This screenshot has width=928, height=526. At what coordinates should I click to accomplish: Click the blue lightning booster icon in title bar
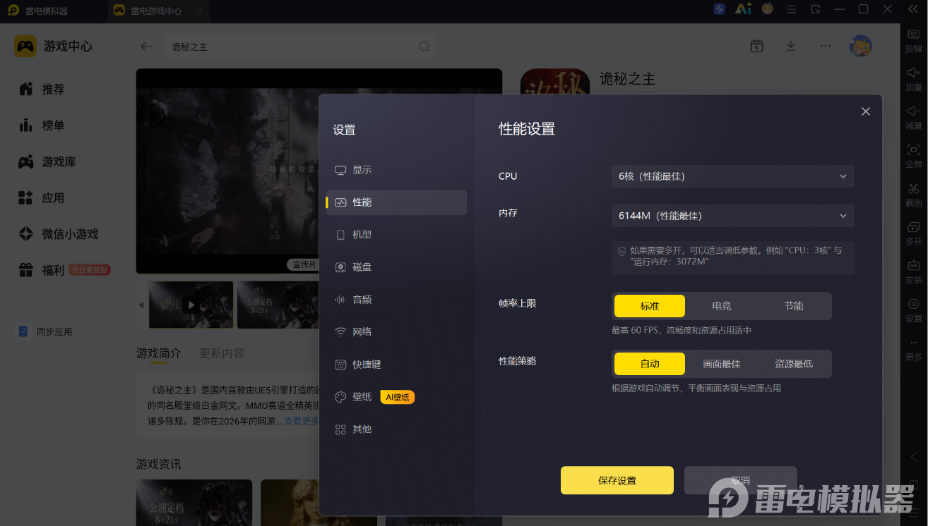click(719, 9)
